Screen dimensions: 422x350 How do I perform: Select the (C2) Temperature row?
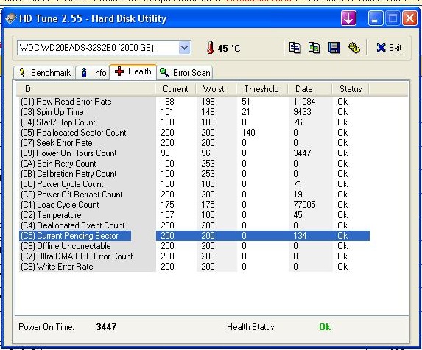194,215
